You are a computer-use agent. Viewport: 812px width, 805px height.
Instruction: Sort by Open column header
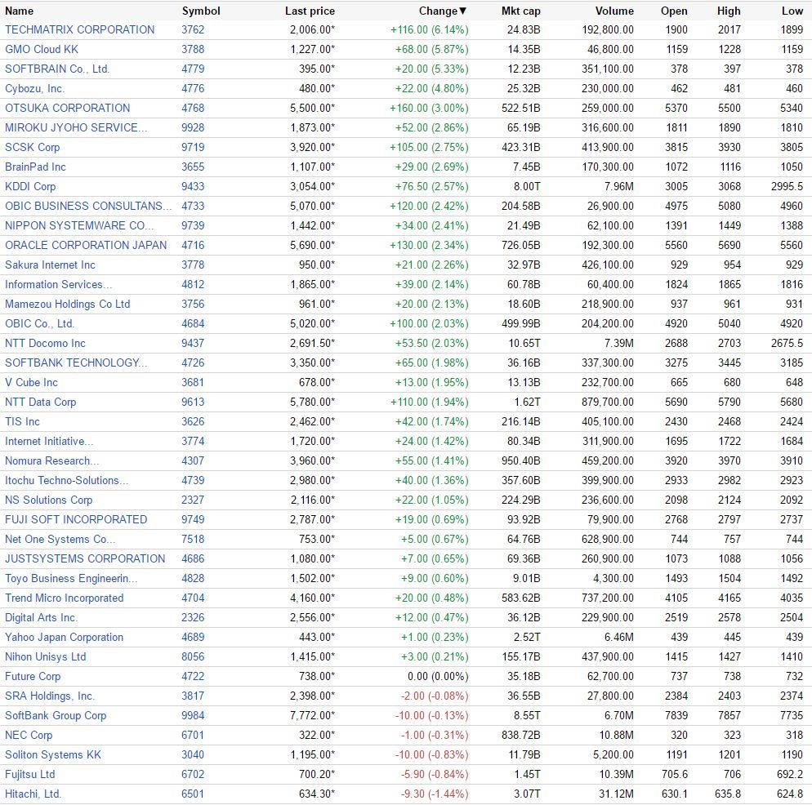(674, 11)
